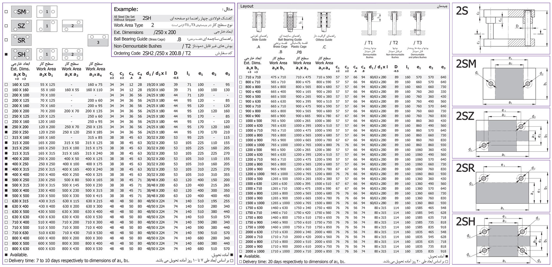552x267 pixels.
Task: Click the 'Oilless Guide' caption
Action: (324, 40)
